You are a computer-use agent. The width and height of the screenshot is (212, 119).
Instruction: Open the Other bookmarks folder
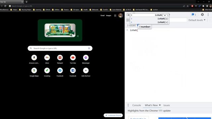[207, 10]
